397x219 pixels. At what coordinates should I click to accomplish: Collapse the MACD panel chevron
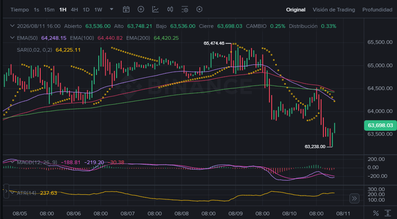point(12,162)
